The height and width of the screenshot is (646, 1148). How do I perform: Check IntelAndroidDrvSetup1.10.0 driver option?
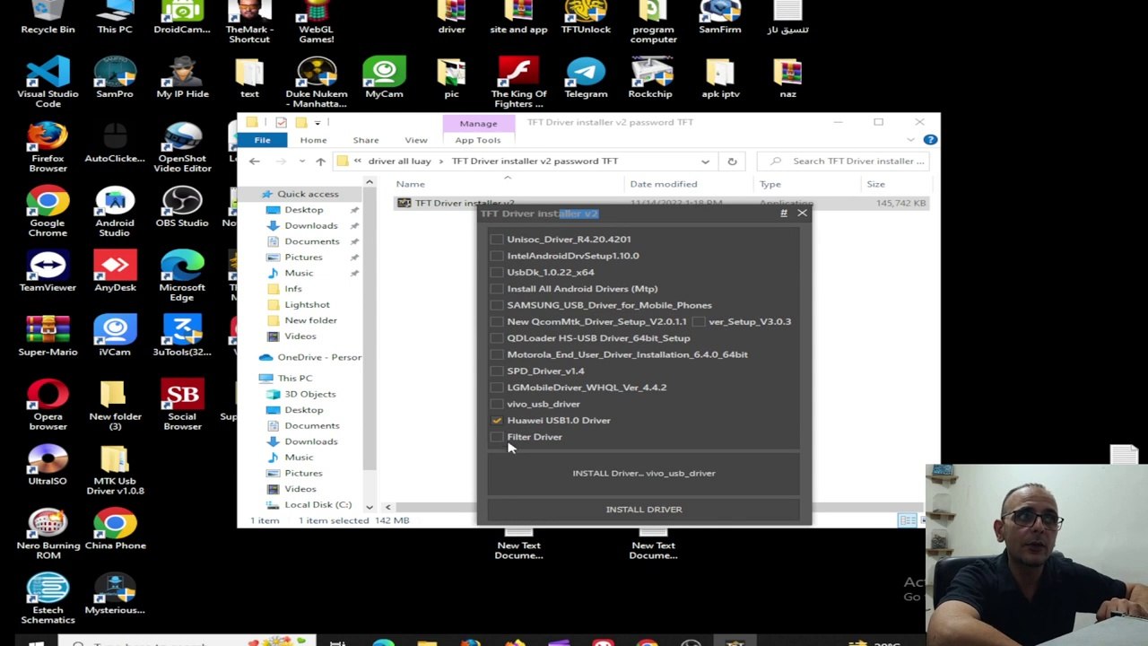[x=497, y=256]
